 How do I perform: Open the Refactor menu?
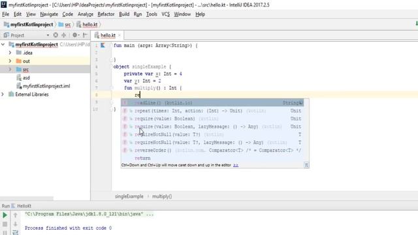106,14
